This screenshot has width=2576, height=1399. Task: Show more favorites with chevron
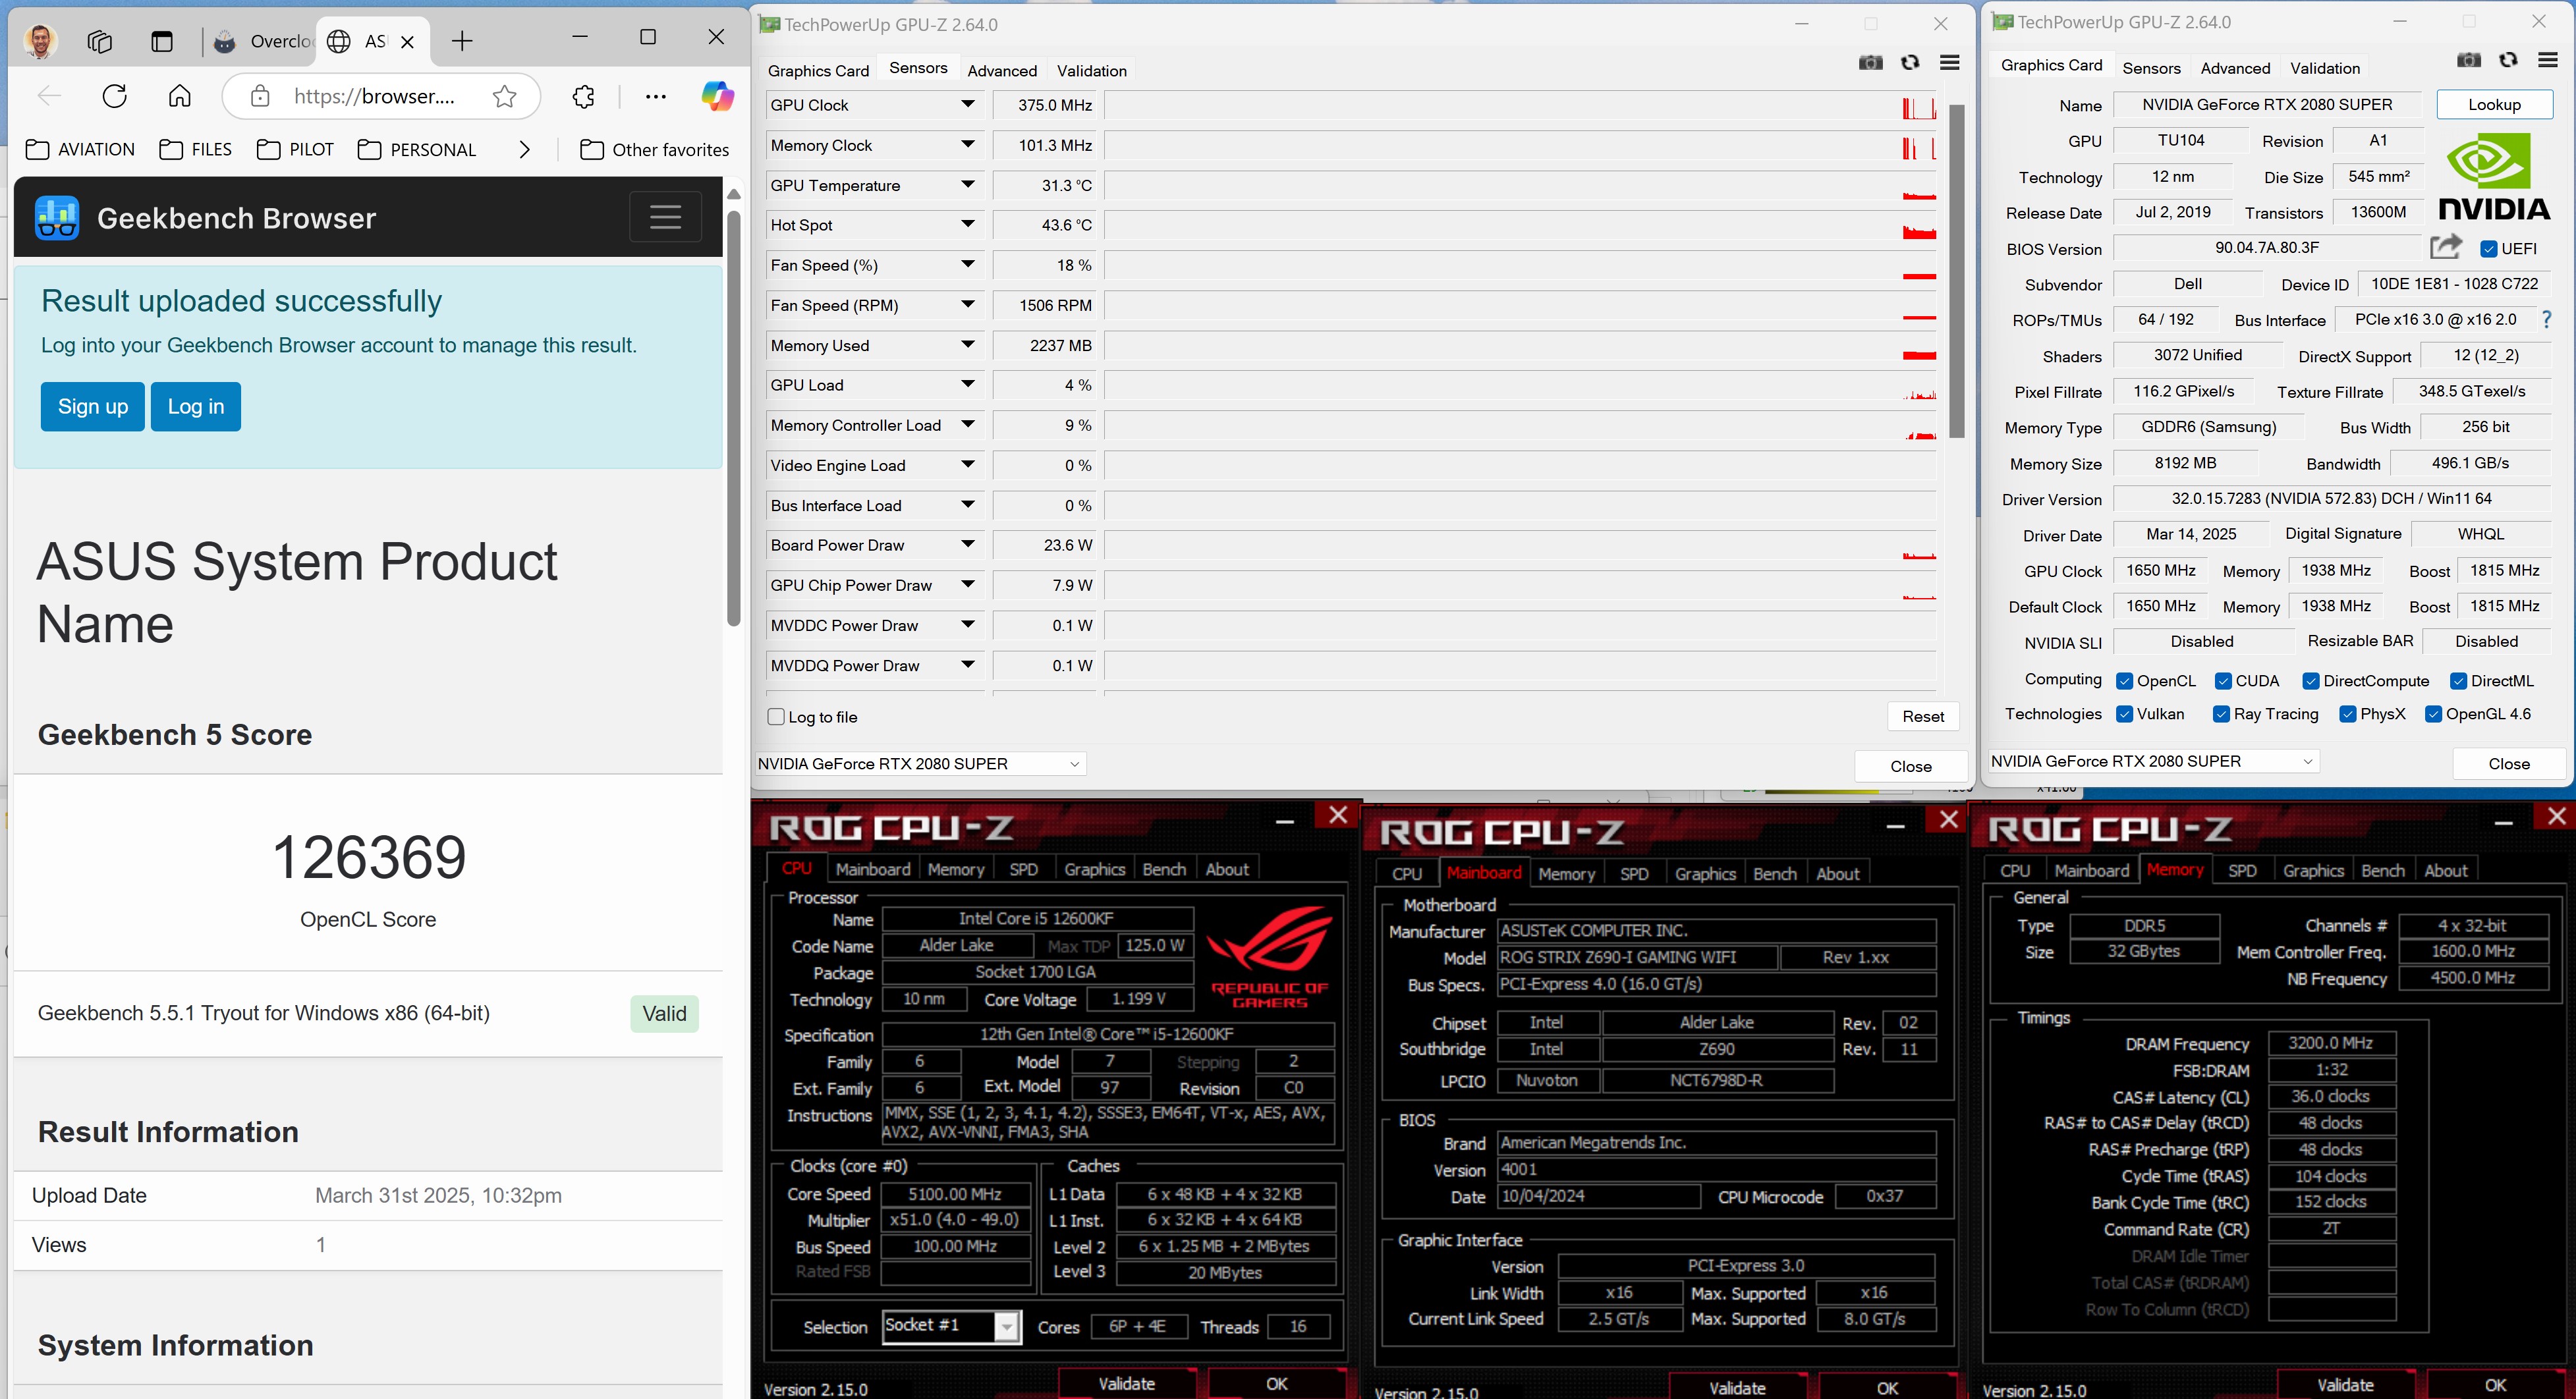(525, 149)
